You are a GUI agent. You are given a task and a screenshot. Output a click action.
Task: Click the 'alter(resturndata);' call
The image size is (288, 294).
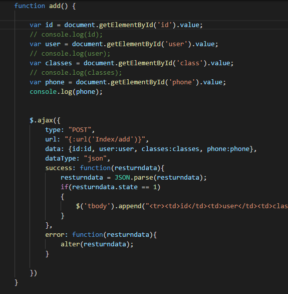click(x=97, y=244)
